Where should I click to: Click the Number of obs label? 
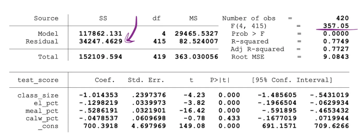[249, 18]
